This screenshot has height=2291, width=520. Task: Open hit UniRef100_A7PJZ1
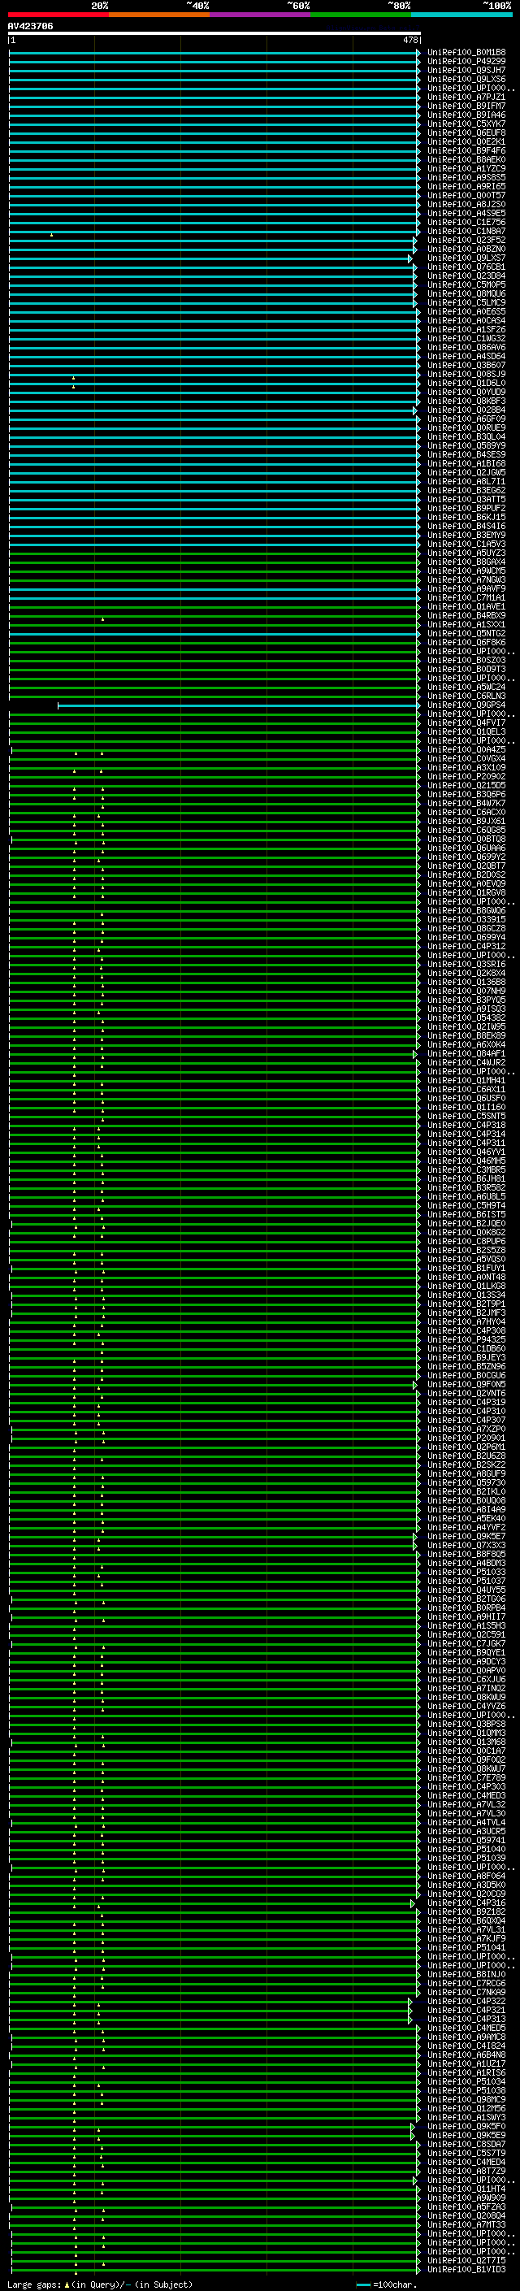pos(466,97)
